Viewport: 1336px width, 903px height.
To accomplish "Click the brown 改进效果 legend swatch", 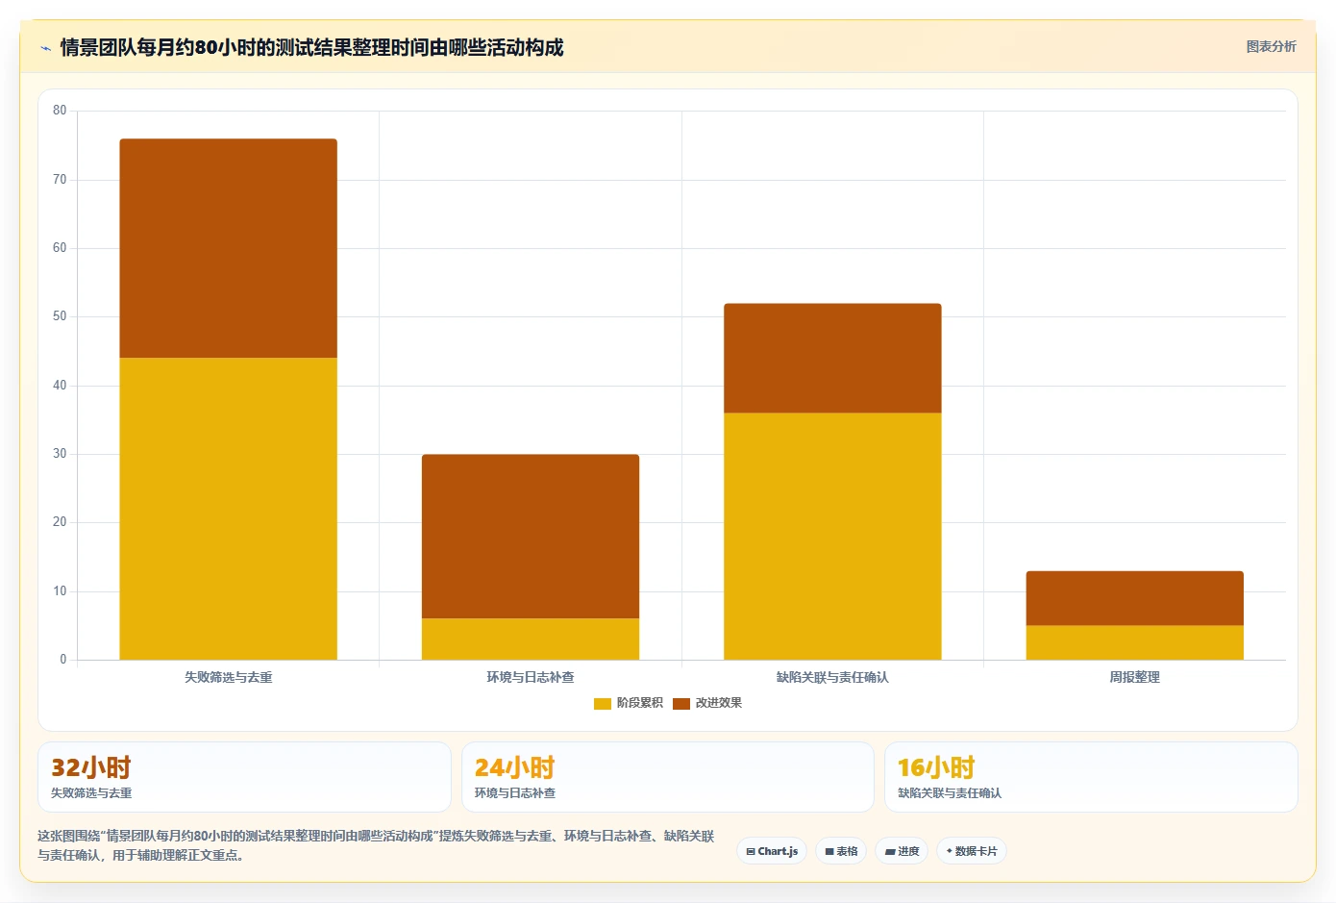I will (x=681, y=703).
